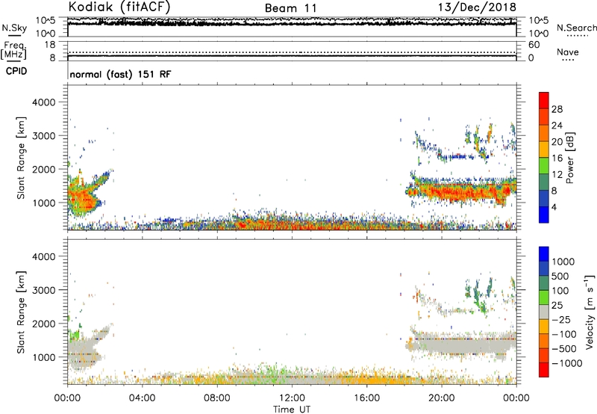The width and height of the screenshot is (597, 414).
Task: Select the 08:00 time axis label
Action: tap(216, 398)
